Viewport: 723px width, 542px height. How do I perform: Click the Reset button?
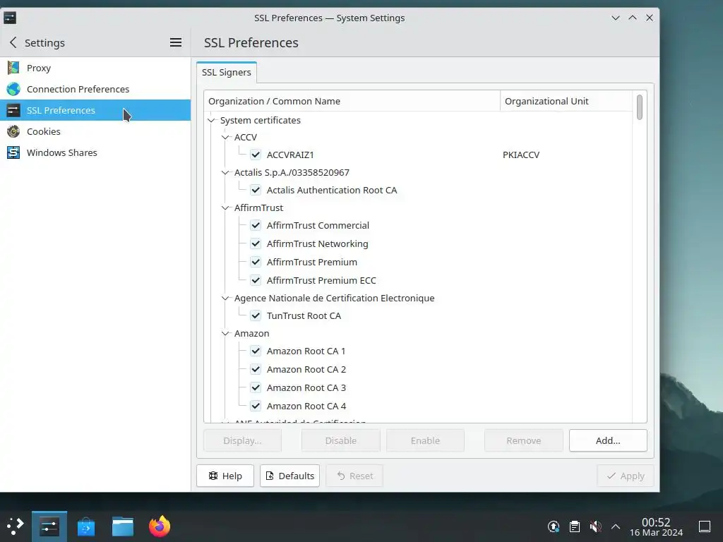click(x=354, y=476)
